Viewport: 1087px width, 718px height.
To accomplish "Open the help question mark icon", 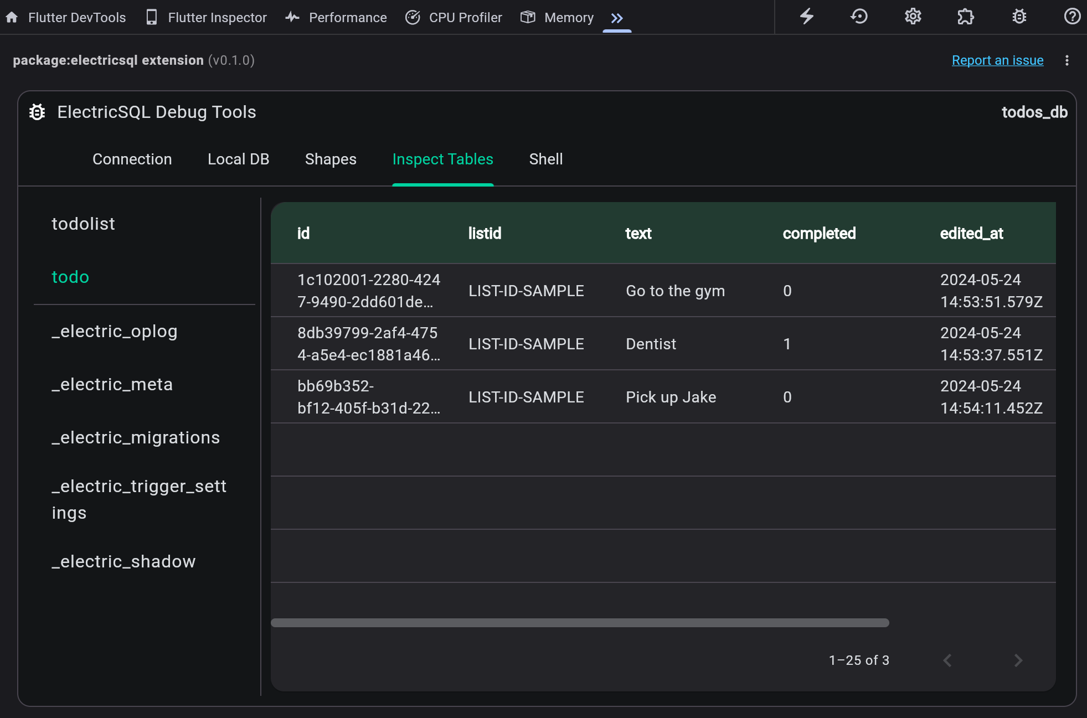I will coord(1072,16).
